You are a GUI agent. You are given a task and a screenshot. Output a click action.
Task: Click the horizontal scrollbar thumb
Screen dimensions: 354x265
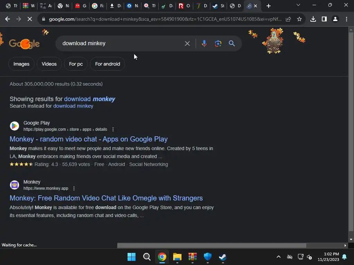[x=212, y=245]
